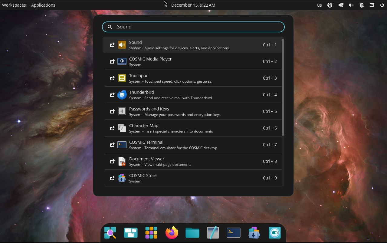Click the volume icon in the top panel
The height and width of the screenshot is (243, 387).
click(351, 5)
